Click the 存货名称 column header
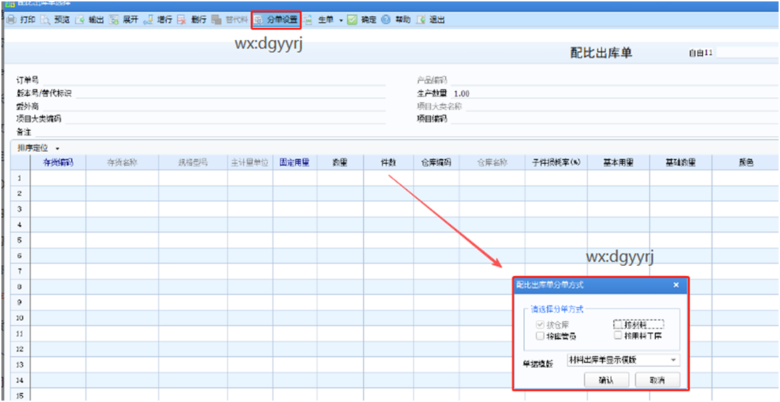The height and width of the screenshot is (402, 780). tap(123, 163)
